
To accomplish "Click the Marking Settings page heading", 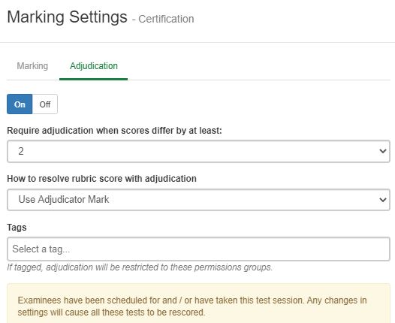I will coord(67,17).
